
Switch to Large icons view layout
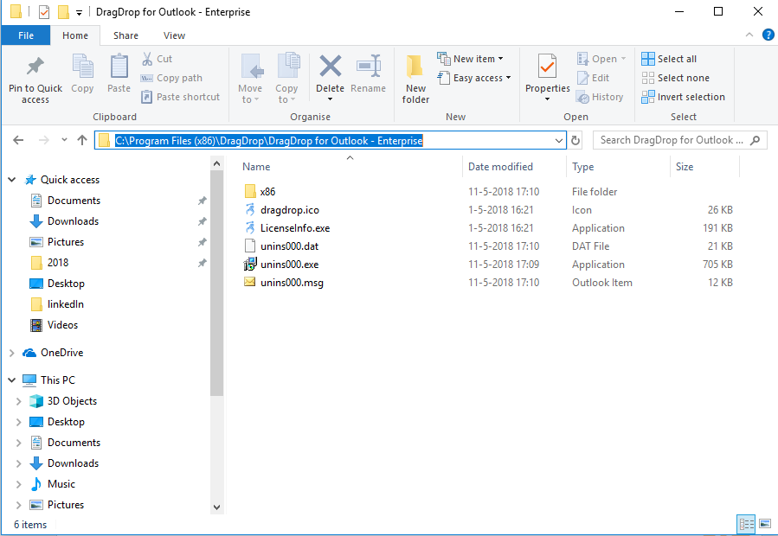765,524
